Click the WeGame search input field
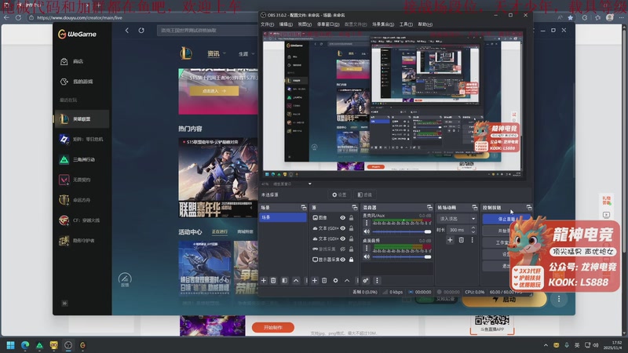 click(x=208, y=31)
